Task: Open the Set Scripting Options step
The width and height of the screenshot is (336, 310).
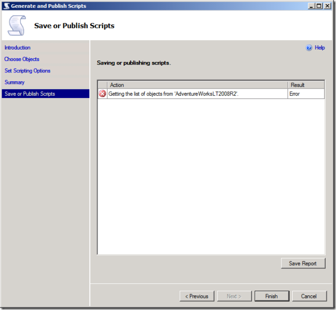Action: [x=28, y=71]
